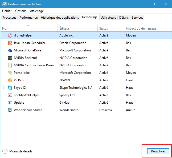Click the Désactiver button
172x158 pixels.
(158, 151)
